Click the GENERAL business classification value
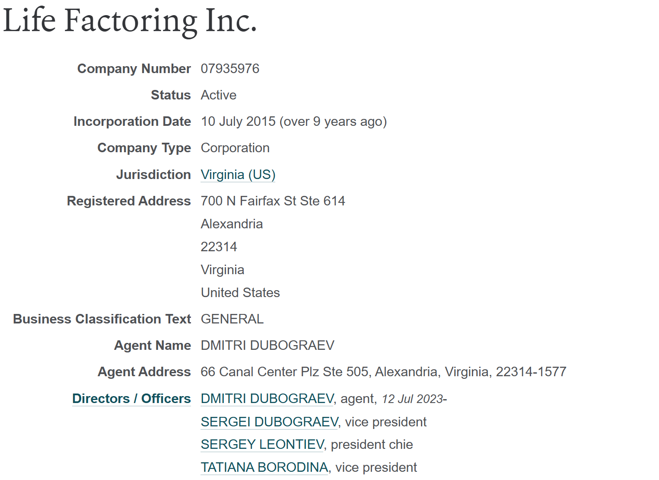The width and height of the screenshot is (659, 480). coord(232,319)
